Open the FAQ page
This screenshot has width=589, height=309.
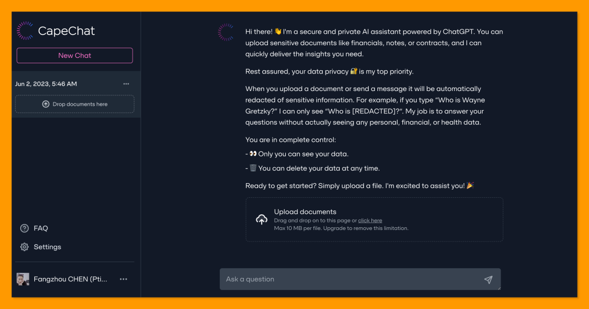point(40,228)
